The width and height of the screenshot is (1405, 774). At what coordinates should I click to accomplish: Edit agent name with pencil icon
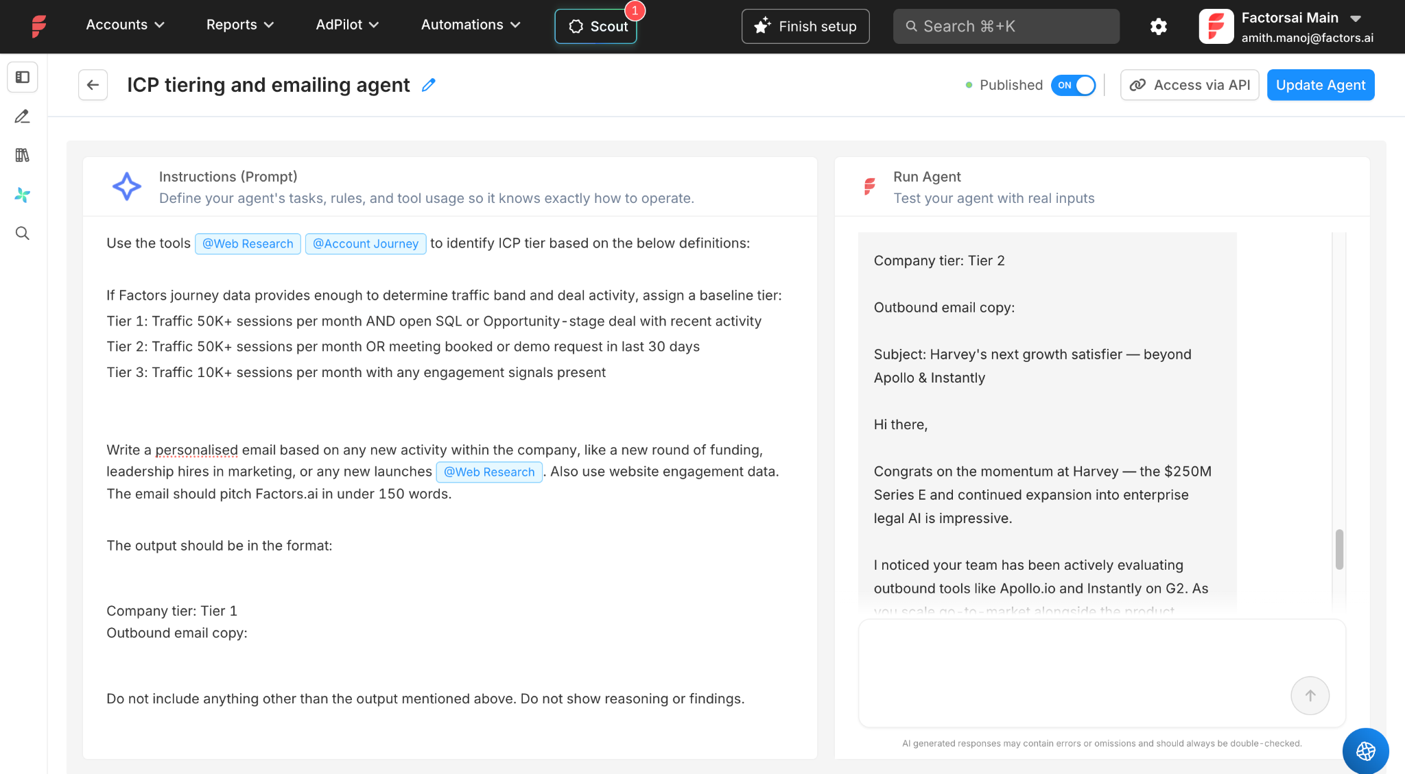(429, 85)
